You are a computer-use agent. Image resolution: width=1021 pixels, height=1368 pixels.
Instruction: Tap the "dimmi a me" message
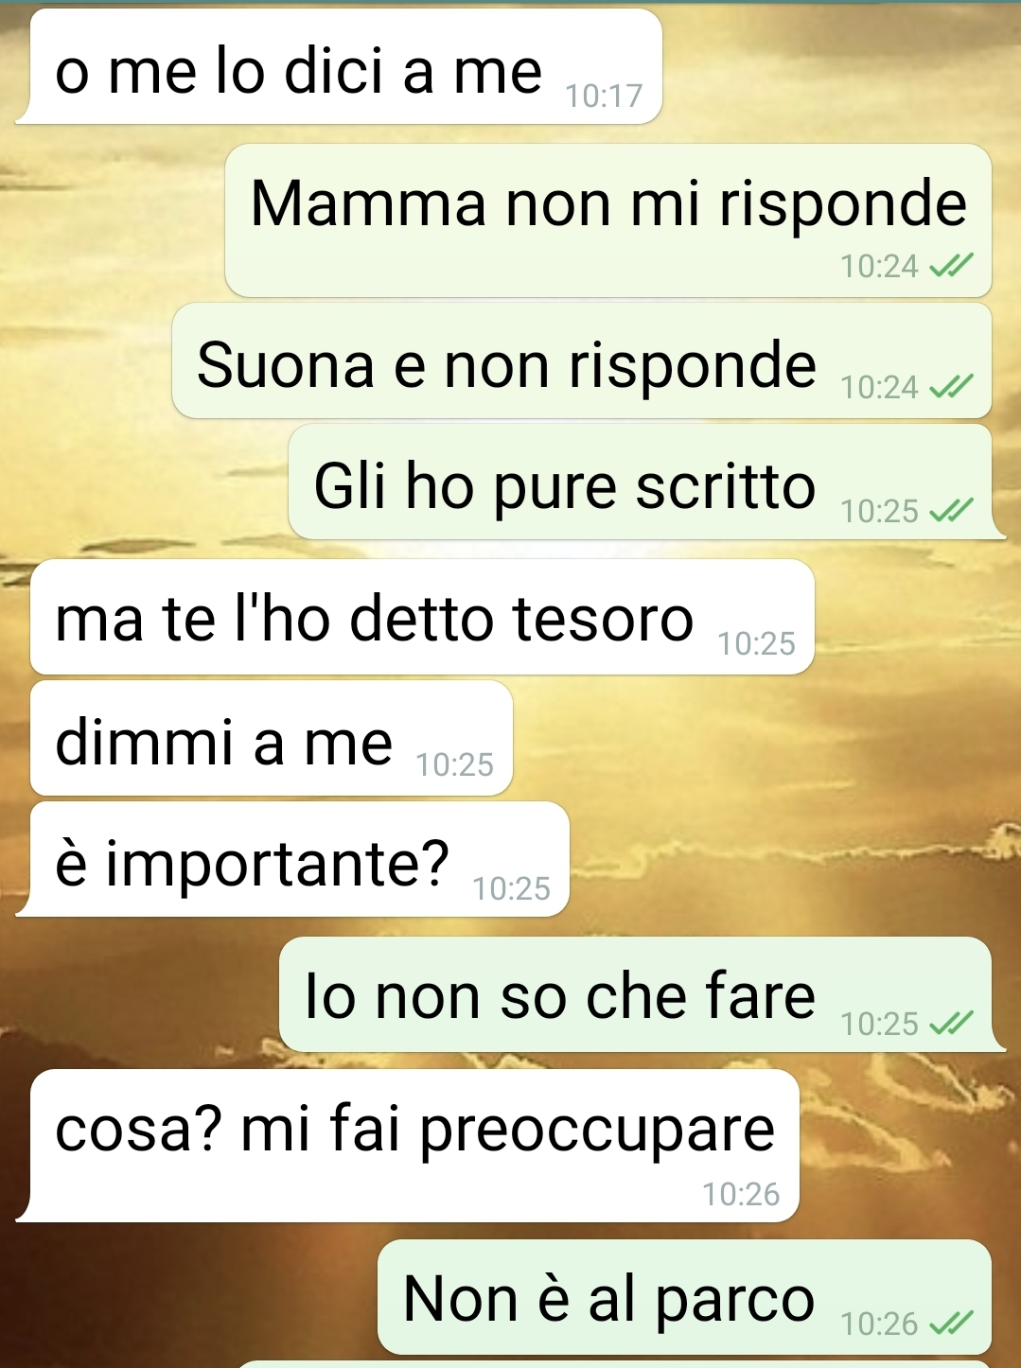272,738
